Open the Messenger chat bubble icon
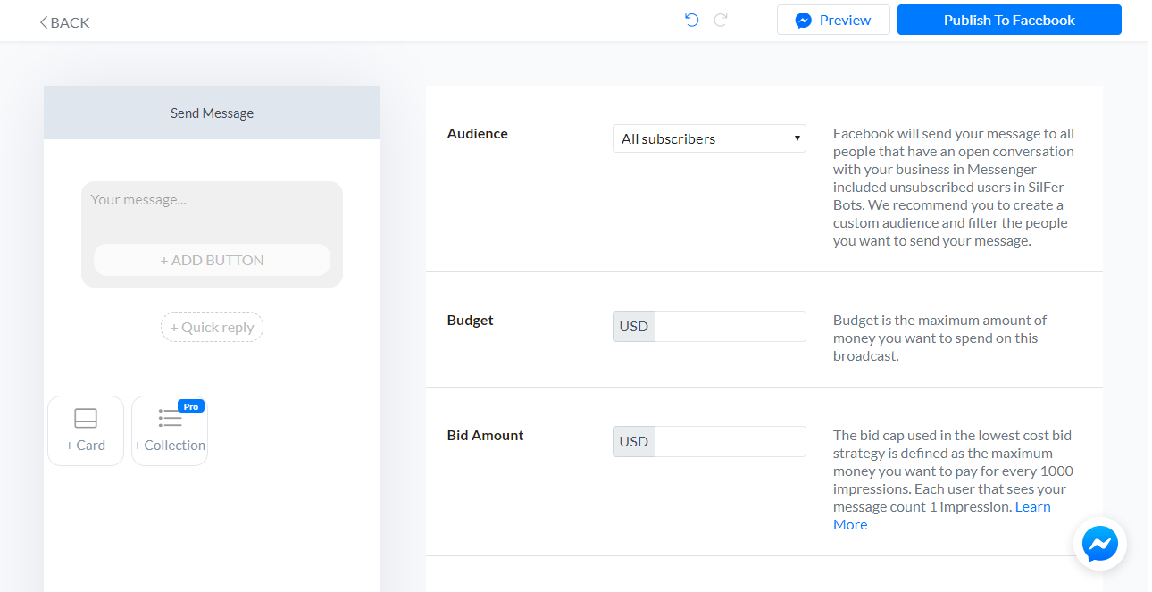The image size is (1152, 592). (x=1099, y=544)
